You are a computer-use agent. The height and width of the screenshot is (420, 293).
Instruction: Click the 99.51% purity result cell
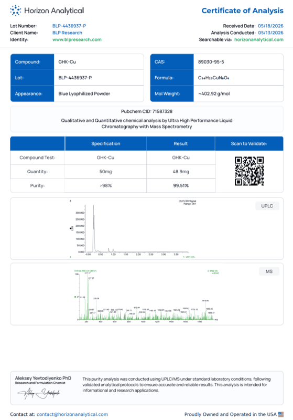pos(181,186)
